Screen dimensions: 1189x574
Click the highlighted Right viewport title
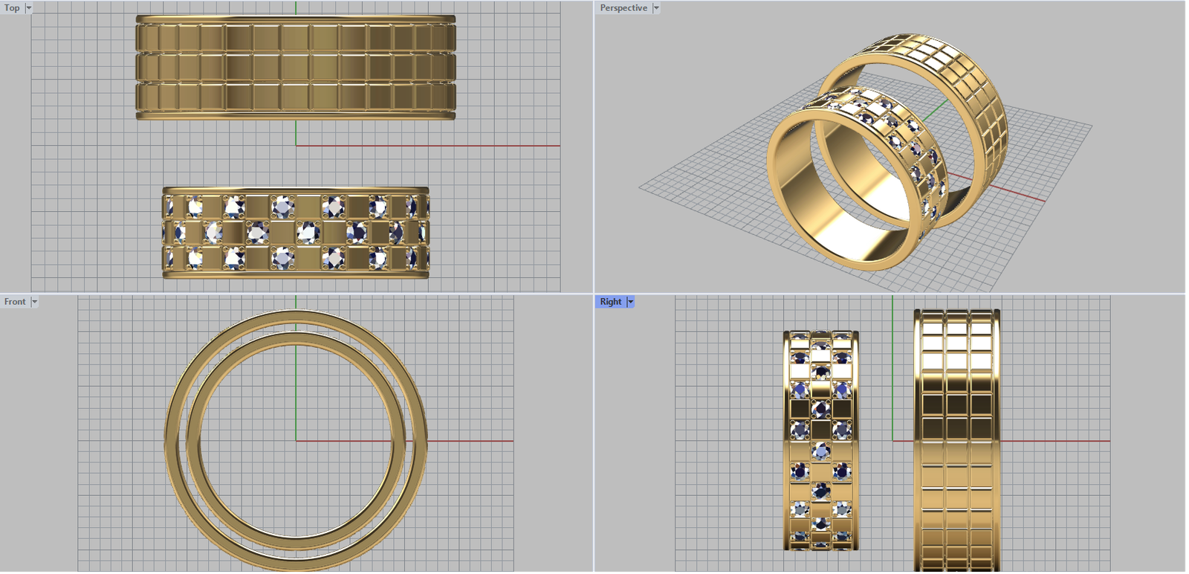tap(610, 302)
